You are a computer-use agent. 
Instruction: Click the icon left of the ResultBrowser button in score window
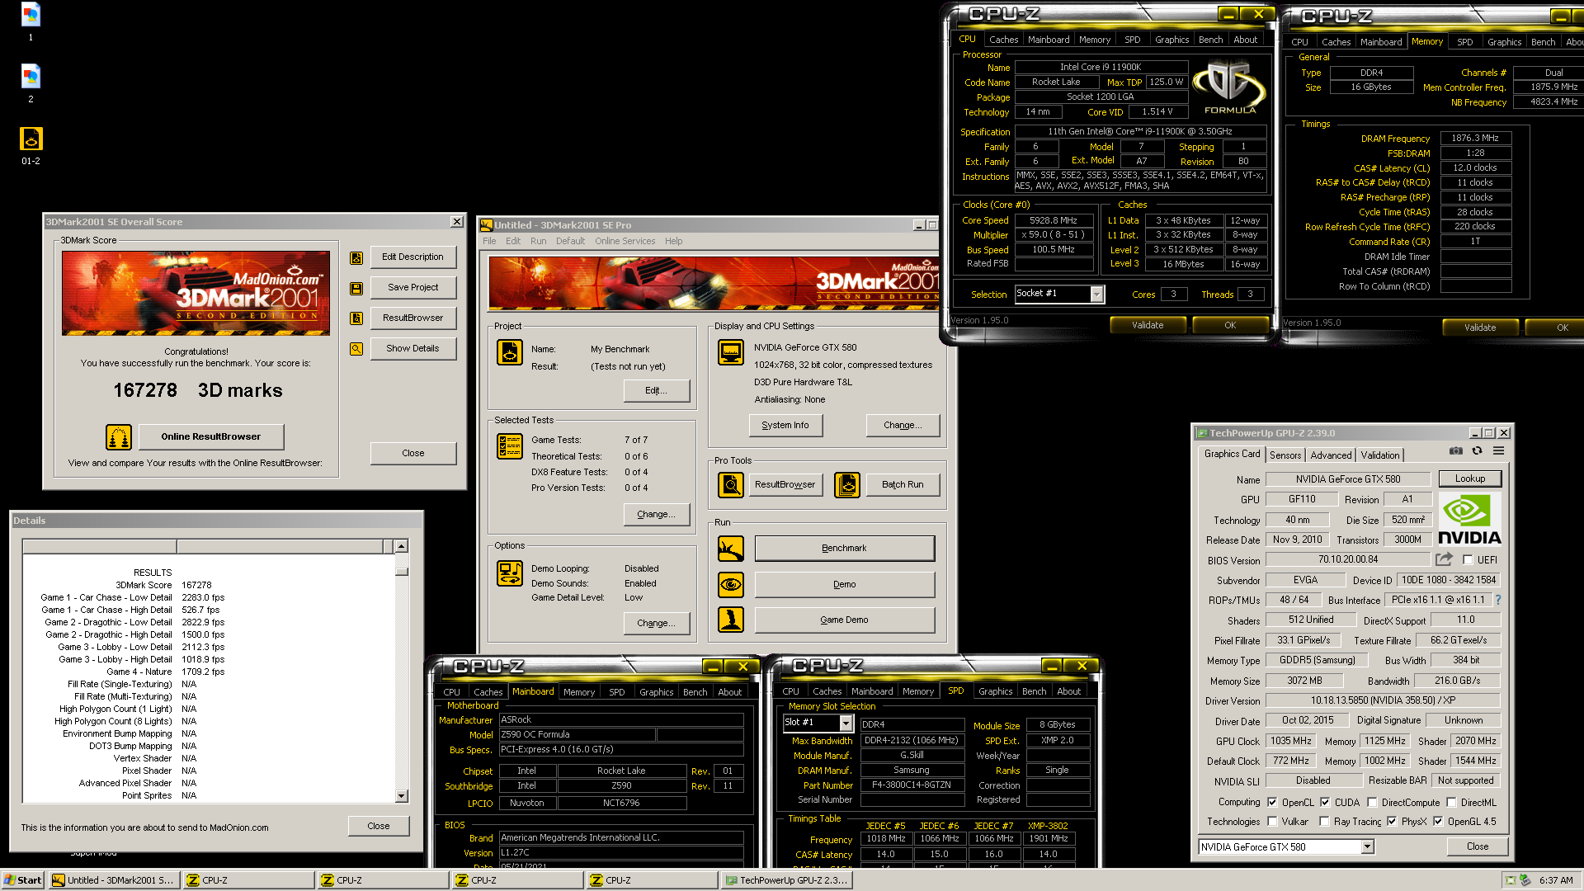point(356,318)
